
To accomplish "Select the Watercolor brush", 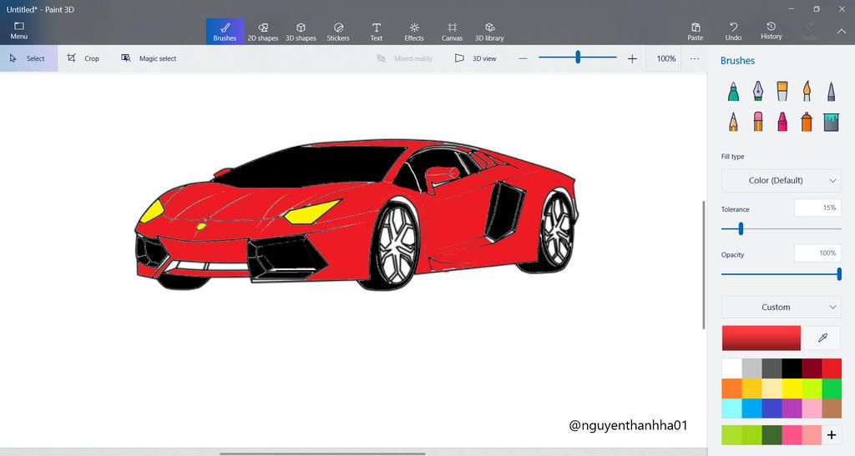I will (807, 92).
